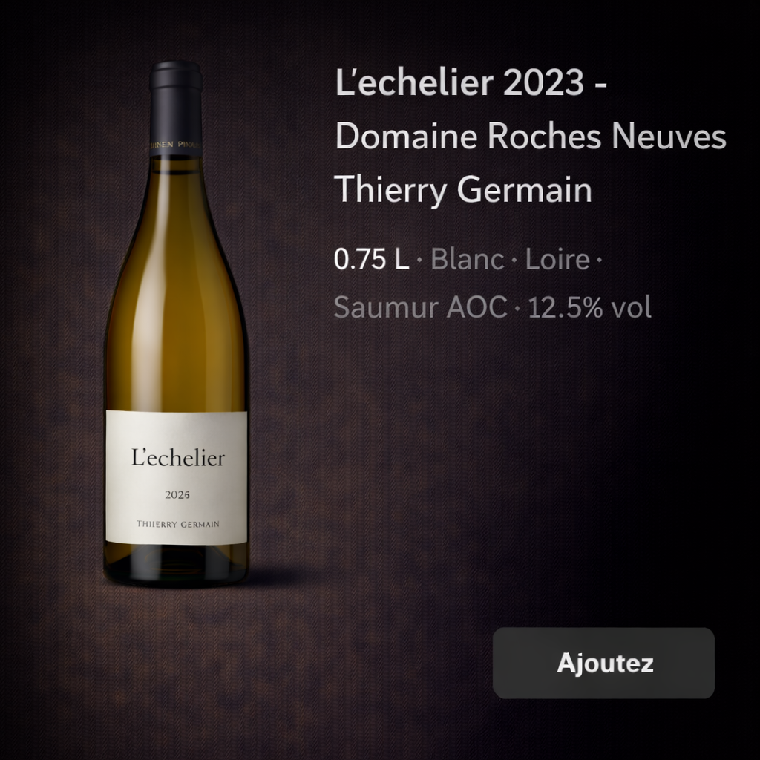Click the Domaine Roches Neuves title line
This screenshot has width=760, height=760.
[531, 137]
